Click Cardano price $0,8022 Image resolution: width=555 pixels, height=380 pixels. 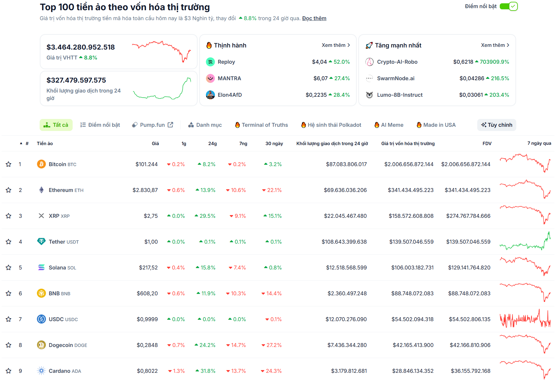(147, 371)
